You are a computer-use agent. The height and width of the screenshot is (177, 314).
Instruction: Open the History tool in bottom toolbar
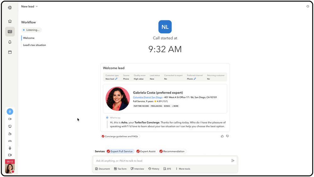[x=154, y=169]
